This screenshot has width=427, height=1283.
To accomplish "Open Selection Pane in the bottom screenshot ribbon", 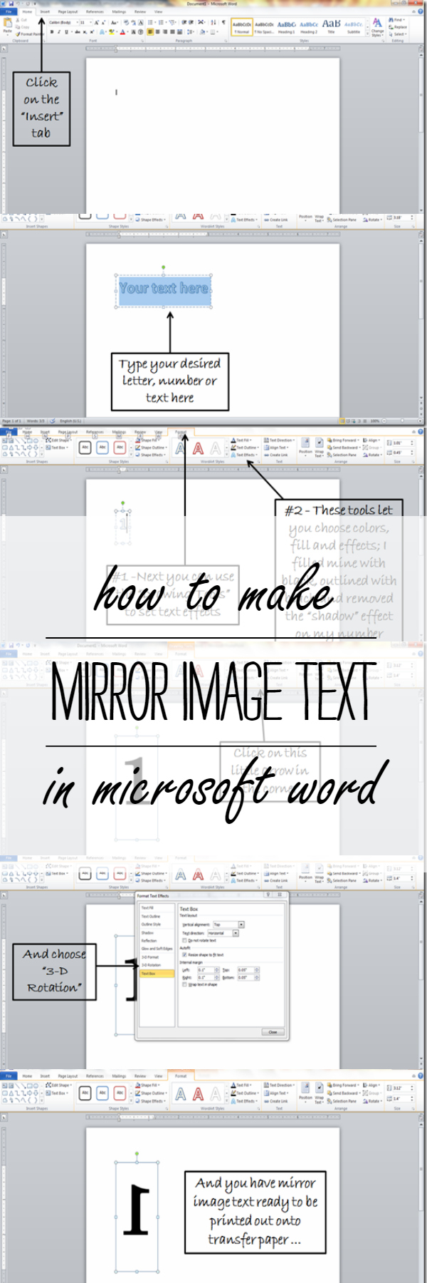I will coord(342,1101).
